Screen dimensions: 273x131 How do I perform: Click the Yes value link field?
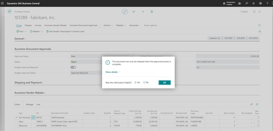pos(228,67)
